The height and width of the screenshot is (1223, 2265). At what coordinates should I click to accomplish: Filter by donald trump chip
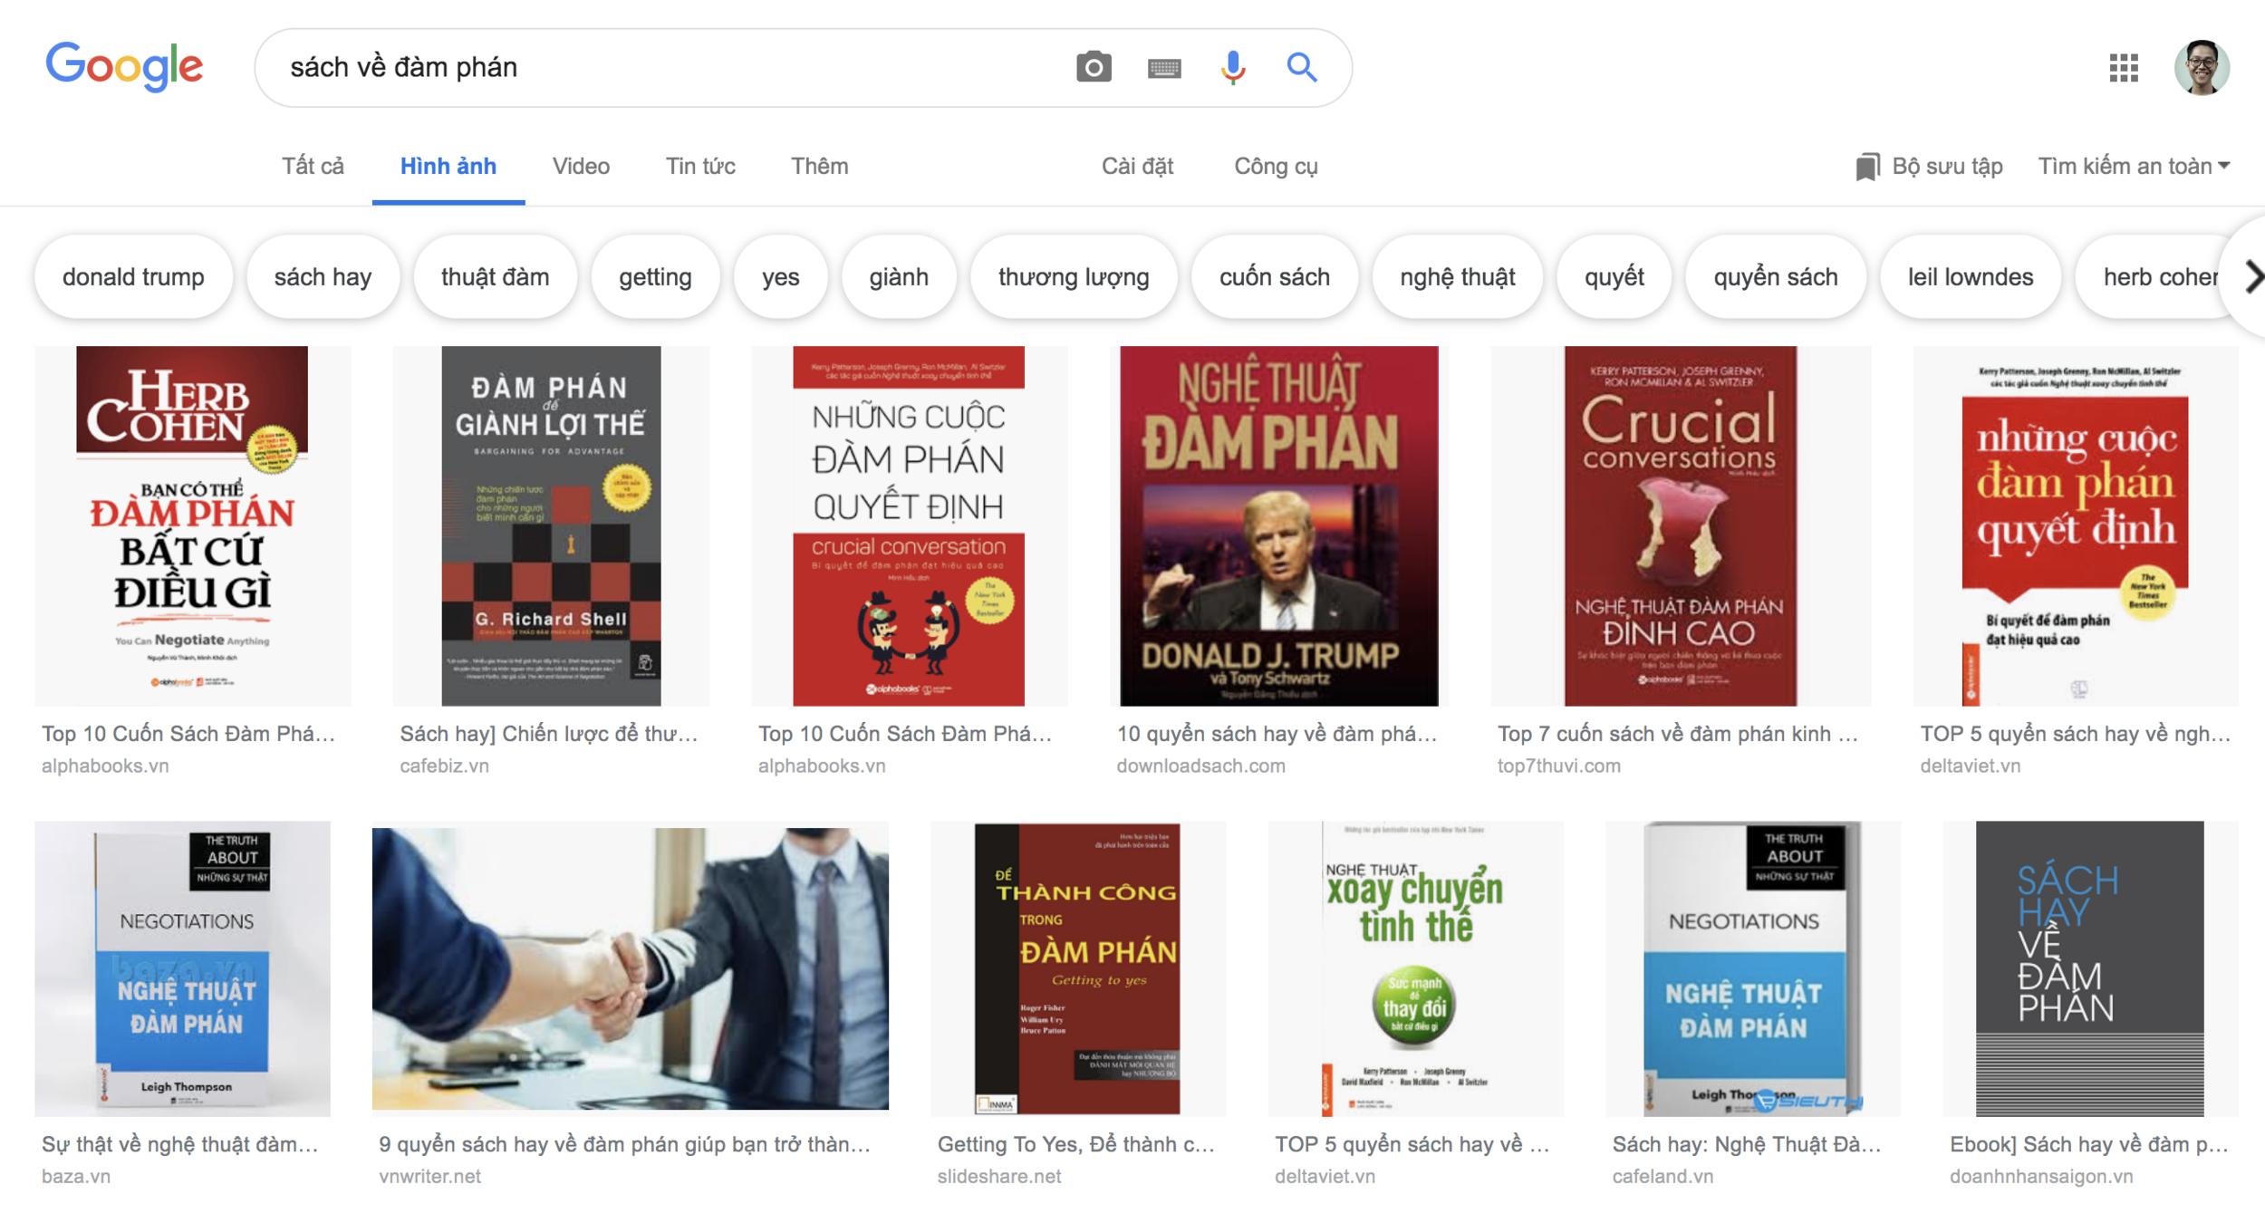133,277
